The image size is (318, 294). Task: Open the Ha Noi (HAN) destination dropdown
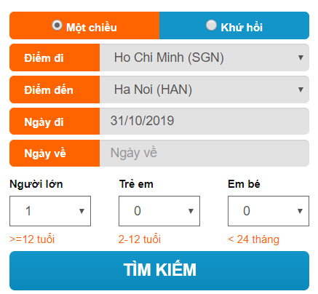point(204,90)
